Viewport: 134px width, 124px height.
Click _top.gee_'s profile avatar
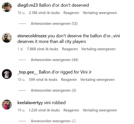pos(7,74)
